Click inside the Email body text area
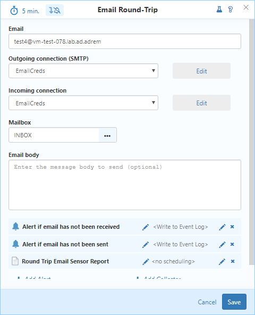The height and width of the screenshot is (315, 255). [125, 185]
